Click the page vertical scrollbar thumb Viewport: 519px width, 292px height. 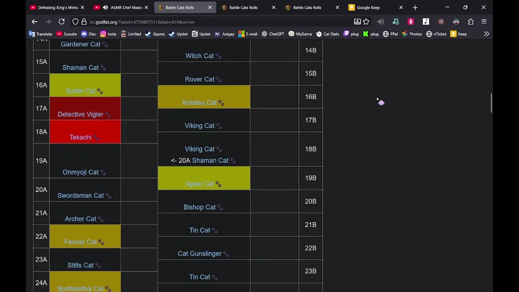491,103
